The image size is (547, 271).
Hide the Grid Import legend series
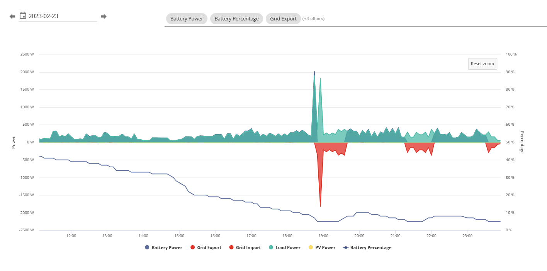[245, 247]
